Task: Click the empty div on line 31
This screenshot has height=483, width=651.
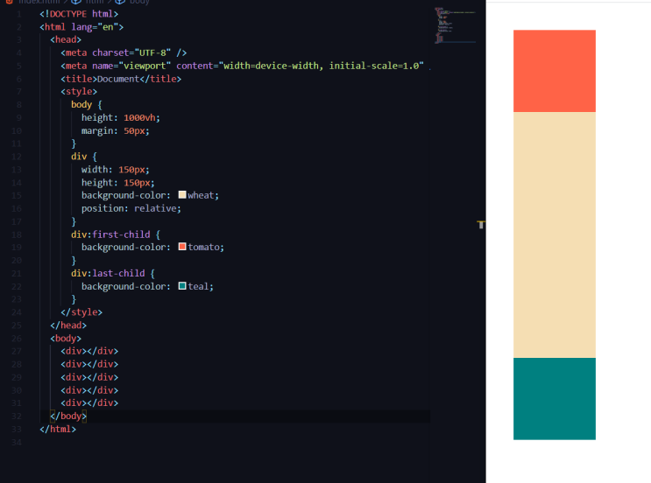Action: pos(89,403)
